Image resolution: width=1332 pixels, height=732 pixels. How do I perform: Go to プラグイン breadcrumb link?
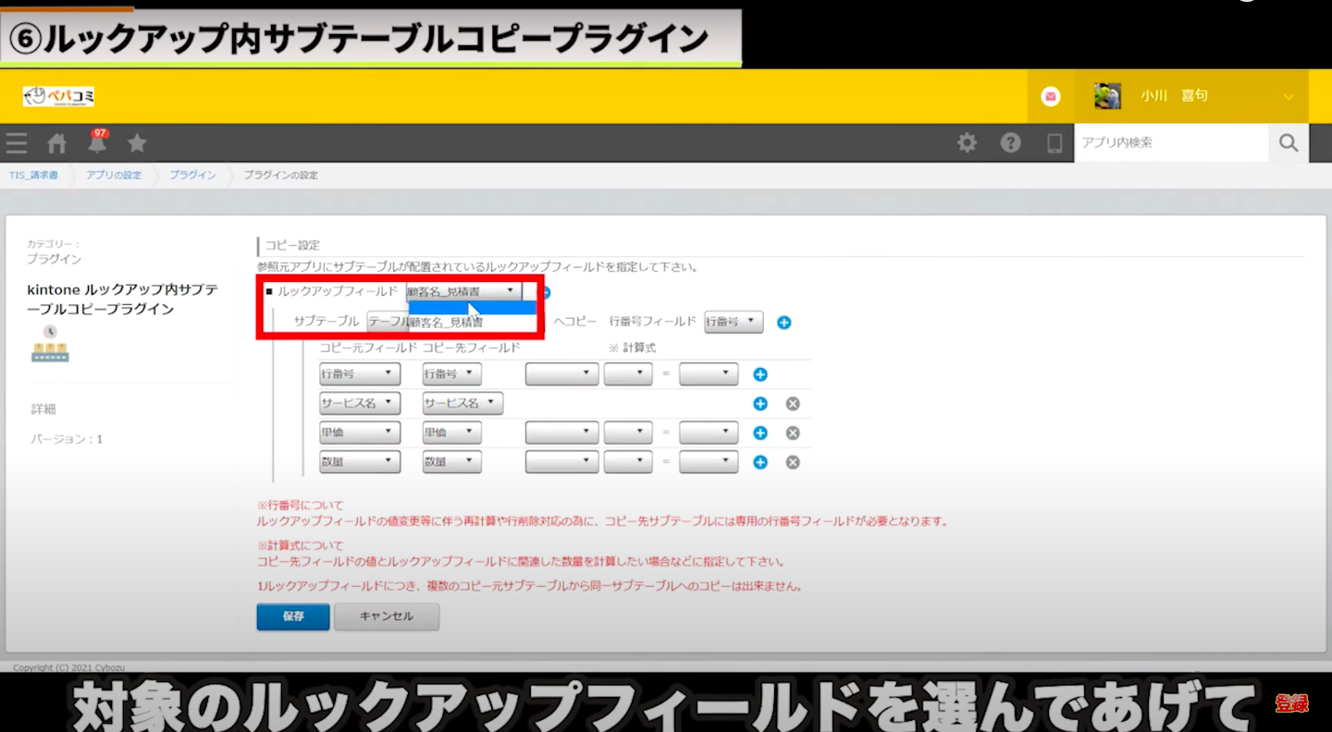tap(192, 175)
